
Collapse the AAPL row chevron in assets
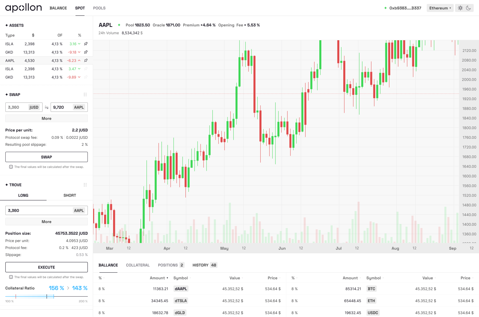click(x=79, y=60)
